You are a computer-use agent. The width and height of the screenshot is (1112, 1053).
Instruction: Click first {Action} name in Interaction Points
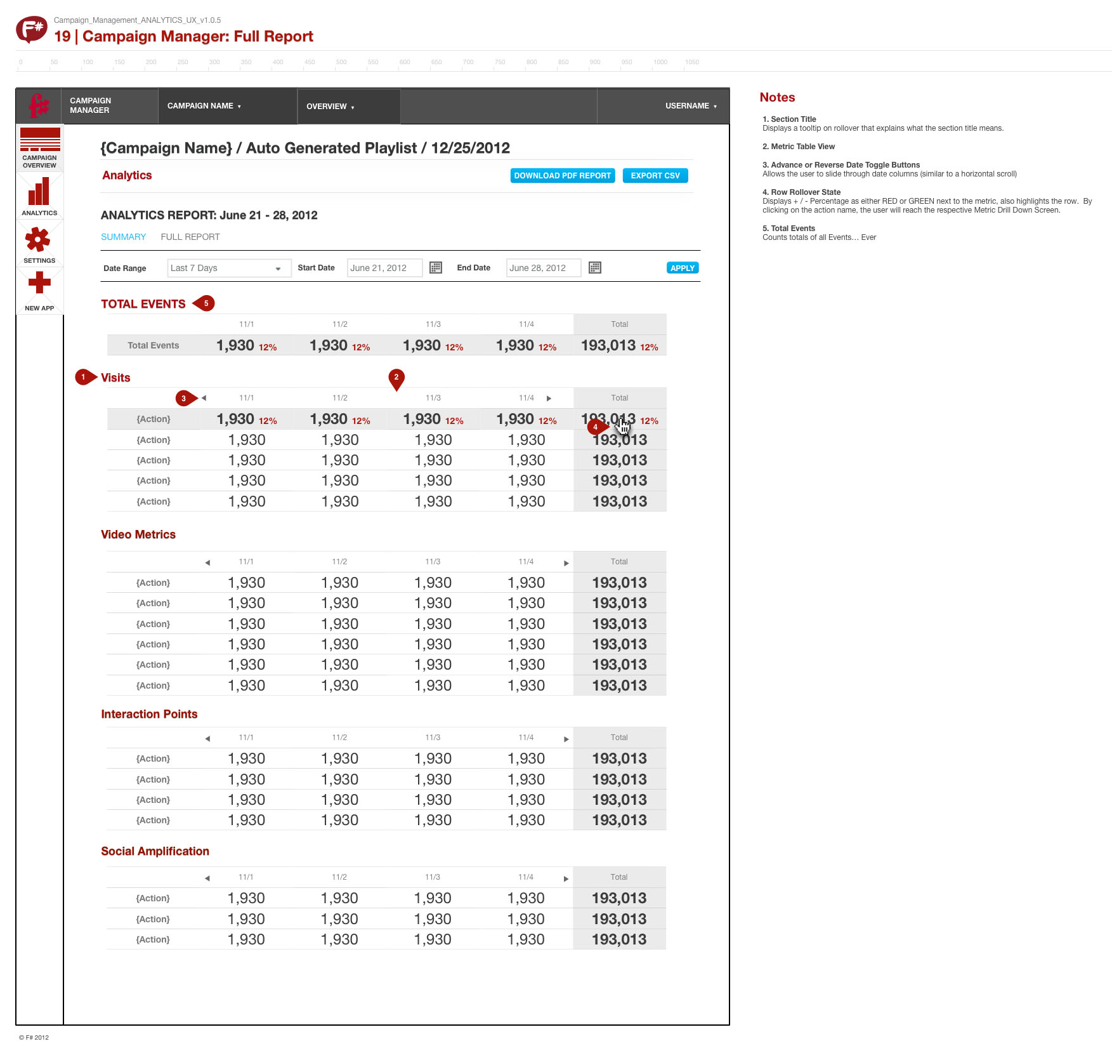point(153,758)
